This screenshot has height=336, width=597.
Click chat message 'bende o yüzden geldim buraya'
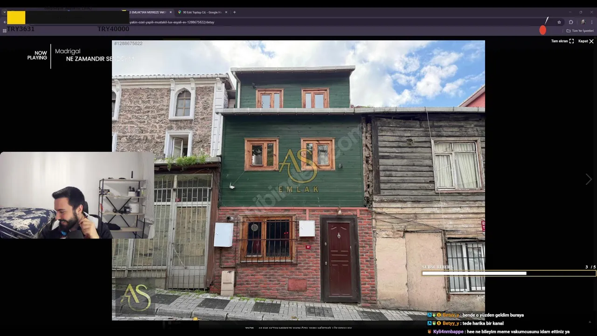tap(493, 315)
